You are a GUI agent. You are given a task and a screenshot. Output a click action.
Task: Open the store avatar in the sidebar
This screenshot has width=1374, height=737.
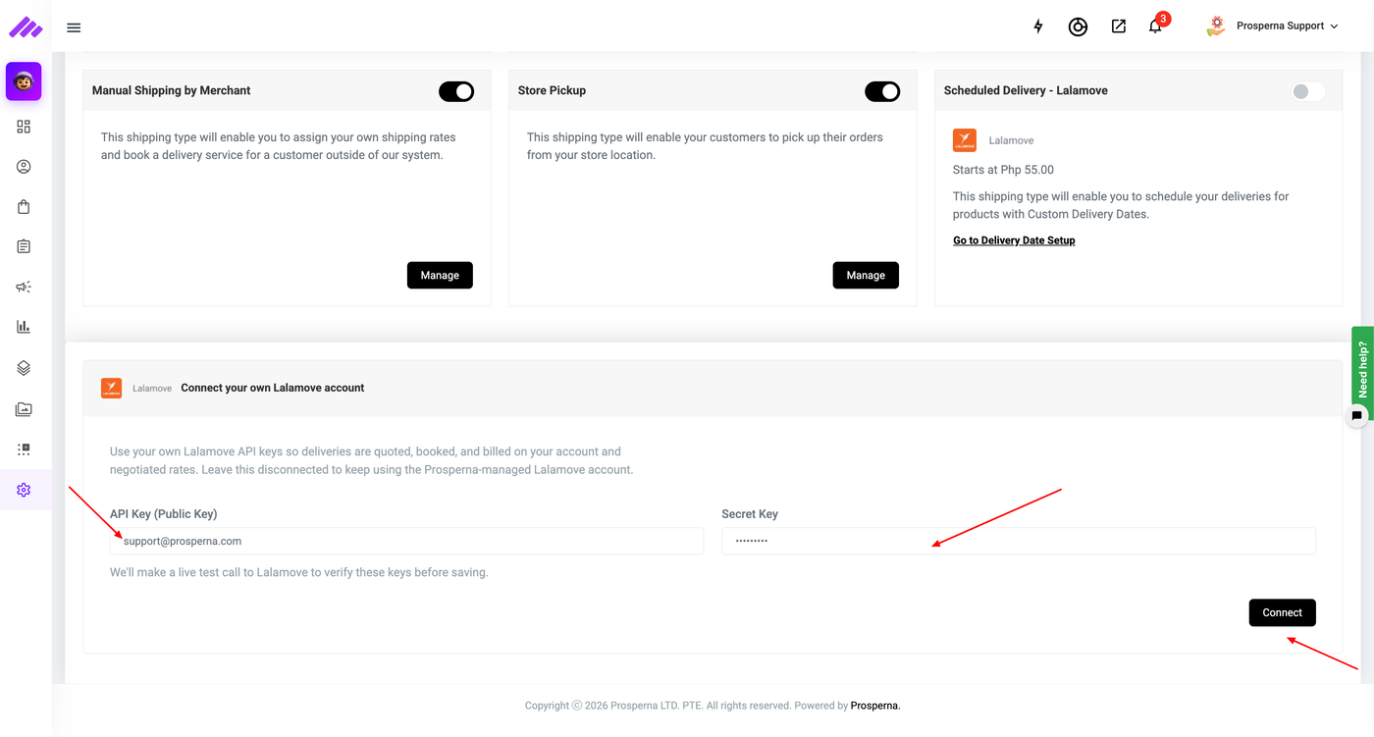(x=24, y=81)
